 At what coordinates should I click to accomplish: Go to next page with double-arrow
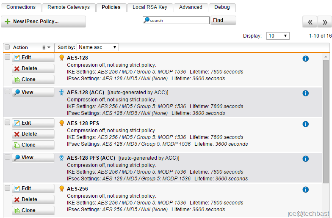pyautogui.click(x=325, y=22)
